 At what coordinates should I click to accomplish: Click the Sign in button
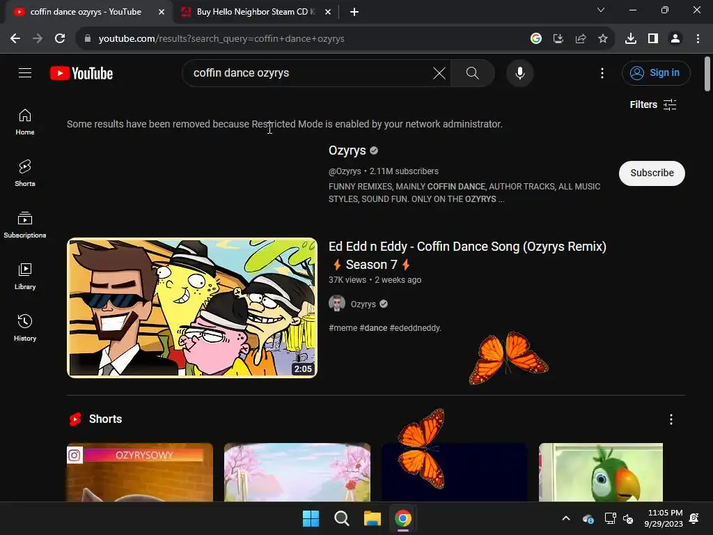pos(656,72)
